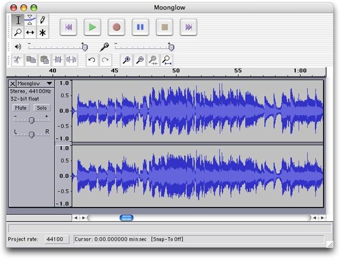Click the yellow minimize window button
This screenshot has width=340, height=261.
click(24, 8)
